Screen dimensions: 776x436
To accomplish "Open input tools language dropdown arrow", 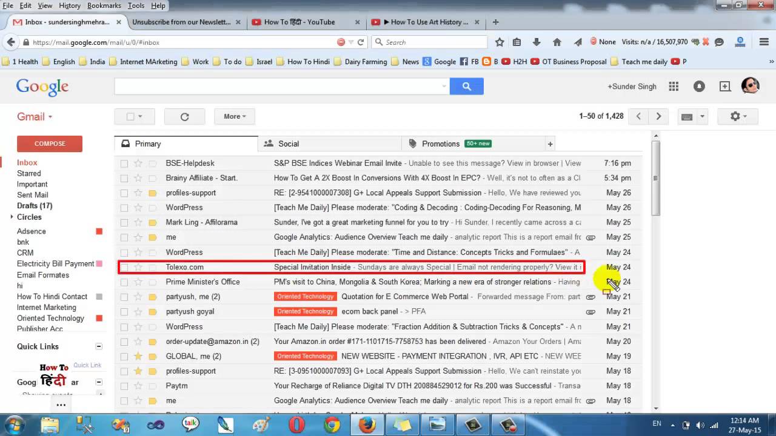I will (702, 116).
